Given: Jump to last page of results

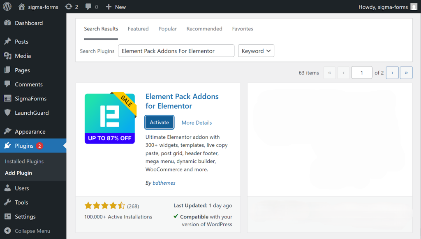Looking at the screenshot, I should (x=406, y=72).
